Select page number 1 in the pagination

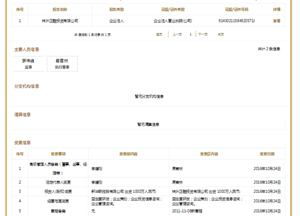[x=190, y=34]
